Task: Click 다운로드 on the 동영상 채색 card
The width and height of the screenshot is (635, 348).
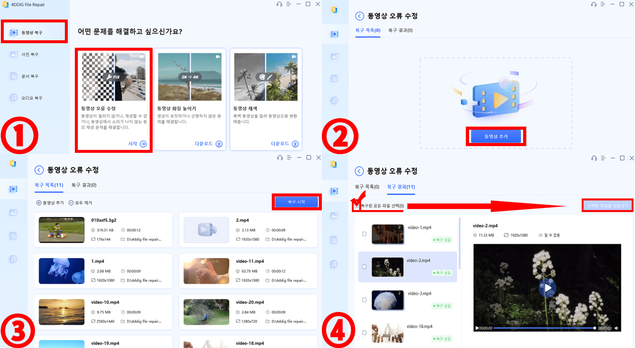Action: (285, 144)
